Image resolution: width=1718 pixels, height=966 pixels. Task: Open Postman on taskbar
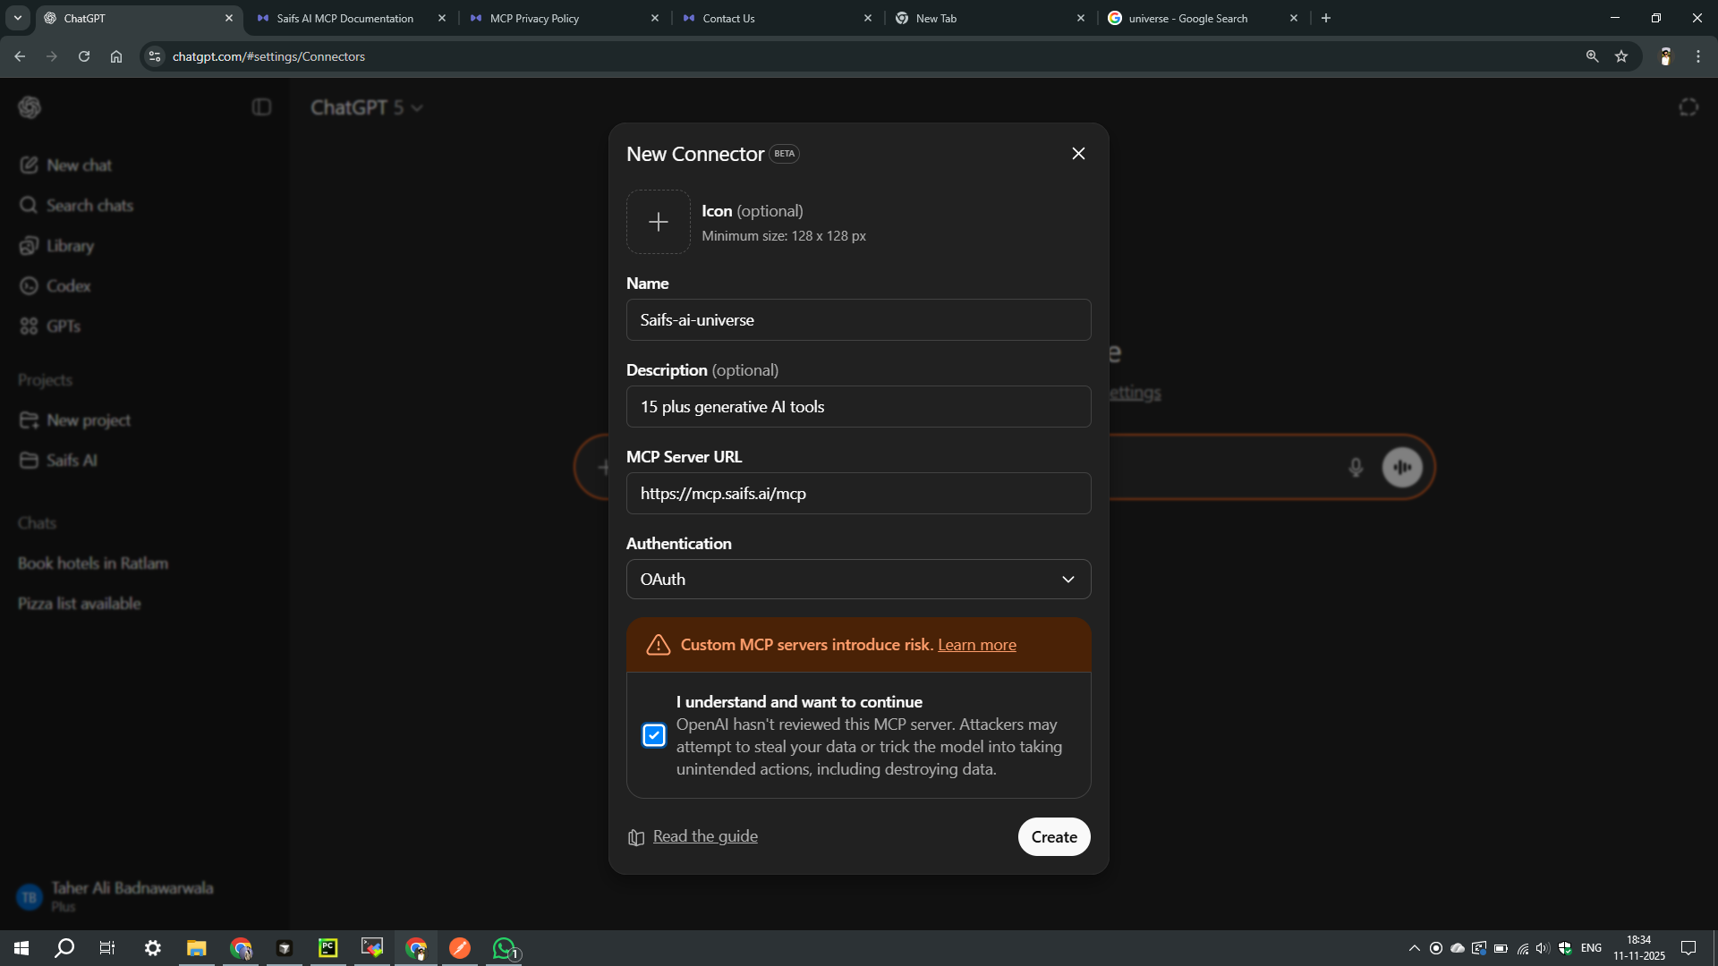pyautogui.click(x=460, y=948)
